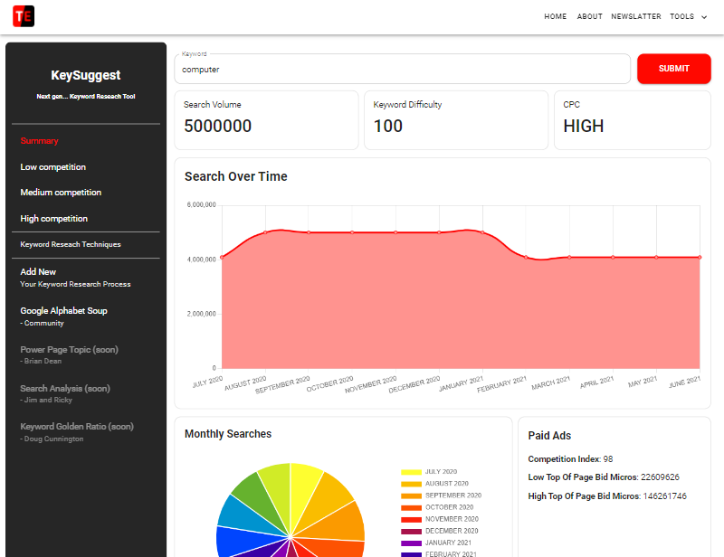
Task: Expand the TOOLS dropdown chevron
Action: tap(704, 17)
